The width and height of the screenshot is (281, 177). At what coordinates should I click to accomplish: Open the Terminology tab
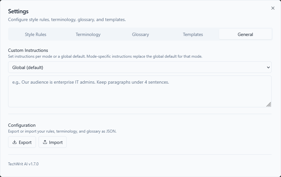pos(88,34)
